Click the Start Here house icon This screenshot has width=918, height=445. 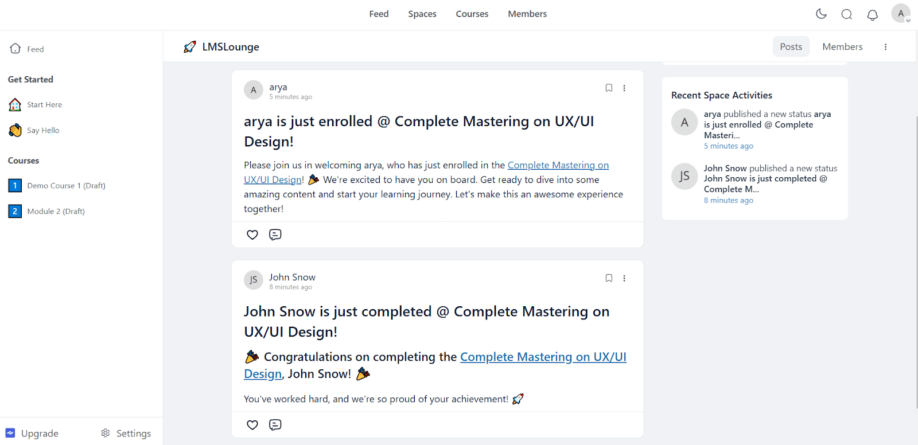coord(15,104)
